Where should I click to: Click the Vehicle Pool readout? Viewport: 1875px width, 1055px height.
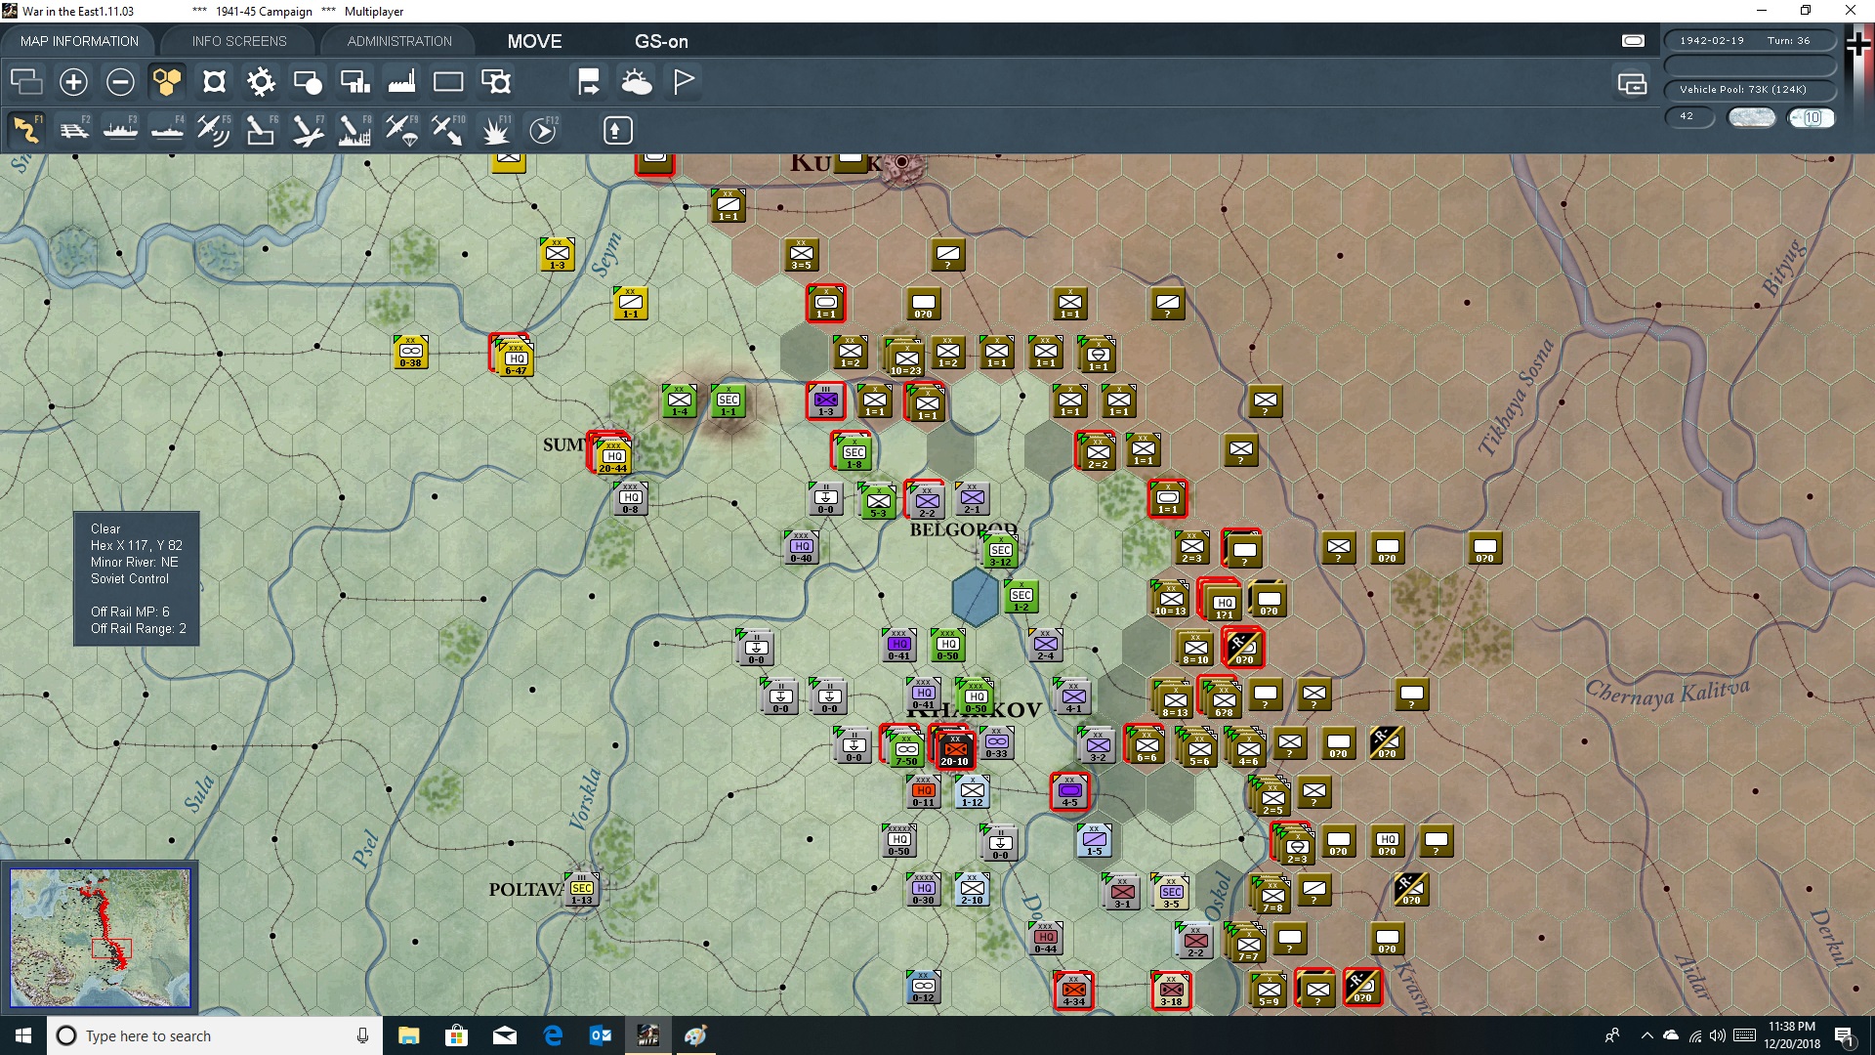[x=1749, y=90]
